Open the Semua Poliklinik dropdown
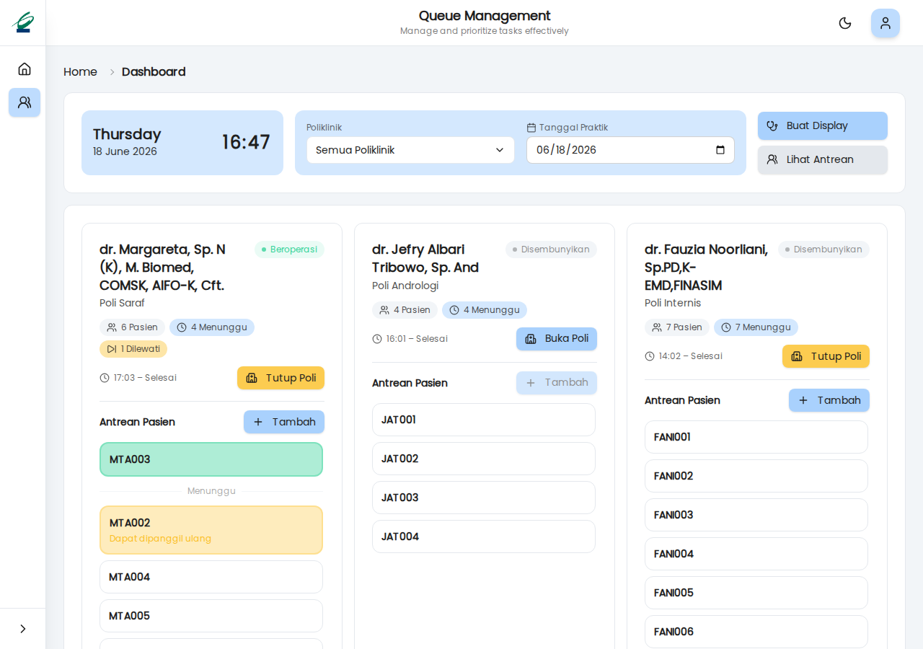The image size is (923, 649). (411, 150)
